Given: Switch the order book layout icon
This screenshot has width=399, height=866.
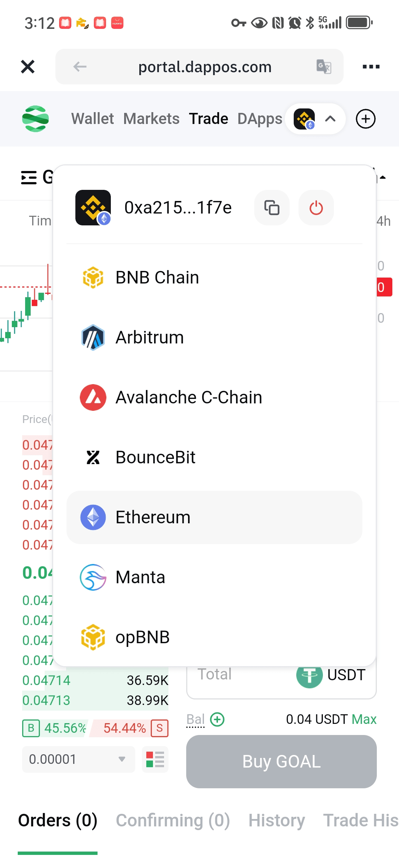Looking at the screenshot, I should tap(155, 759).
